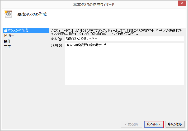Click the キャンセル button
This screenshot has height=131, width=188.
(x=175, y=124)
